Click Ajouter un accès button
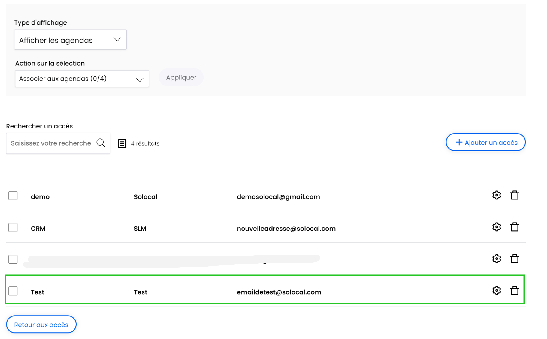Viewport: 547px width, 339px height. 485,142
